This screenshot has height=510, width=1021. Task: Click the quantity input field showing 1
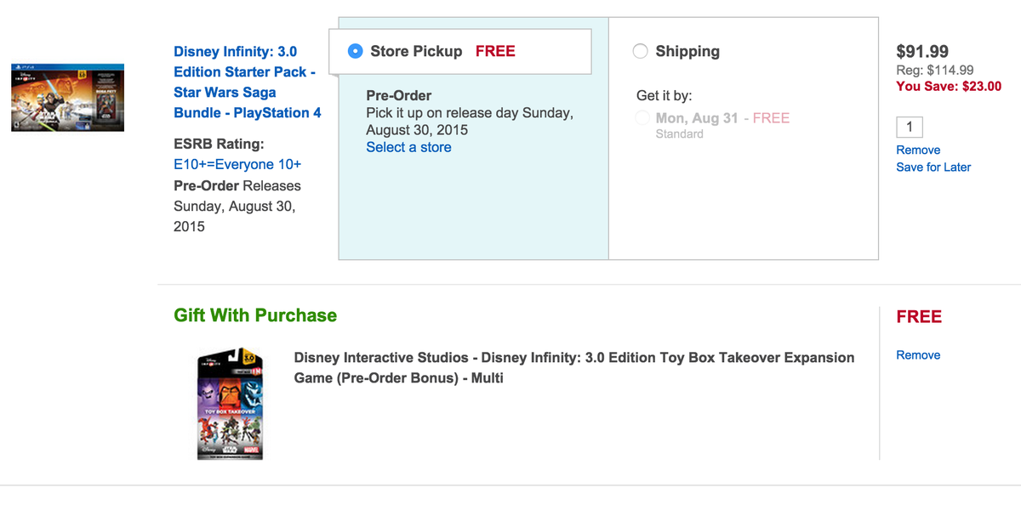(910, 127)
